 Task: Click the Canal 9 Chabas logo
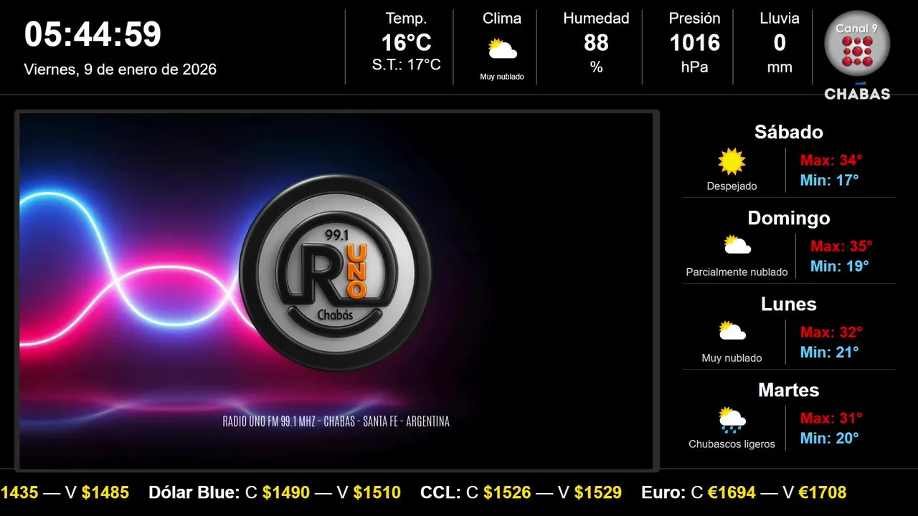click(857, 54)
